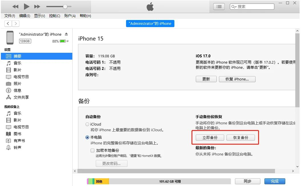Select the 照片 sync panel
Image resolution: width=301 pixels, height=186 pixels.
[x=18, y=84]
